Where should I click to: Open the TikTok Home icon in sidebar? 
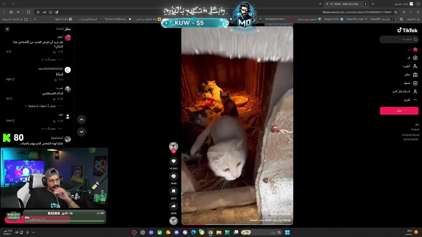pyautogui.click(x=415, y=49)
